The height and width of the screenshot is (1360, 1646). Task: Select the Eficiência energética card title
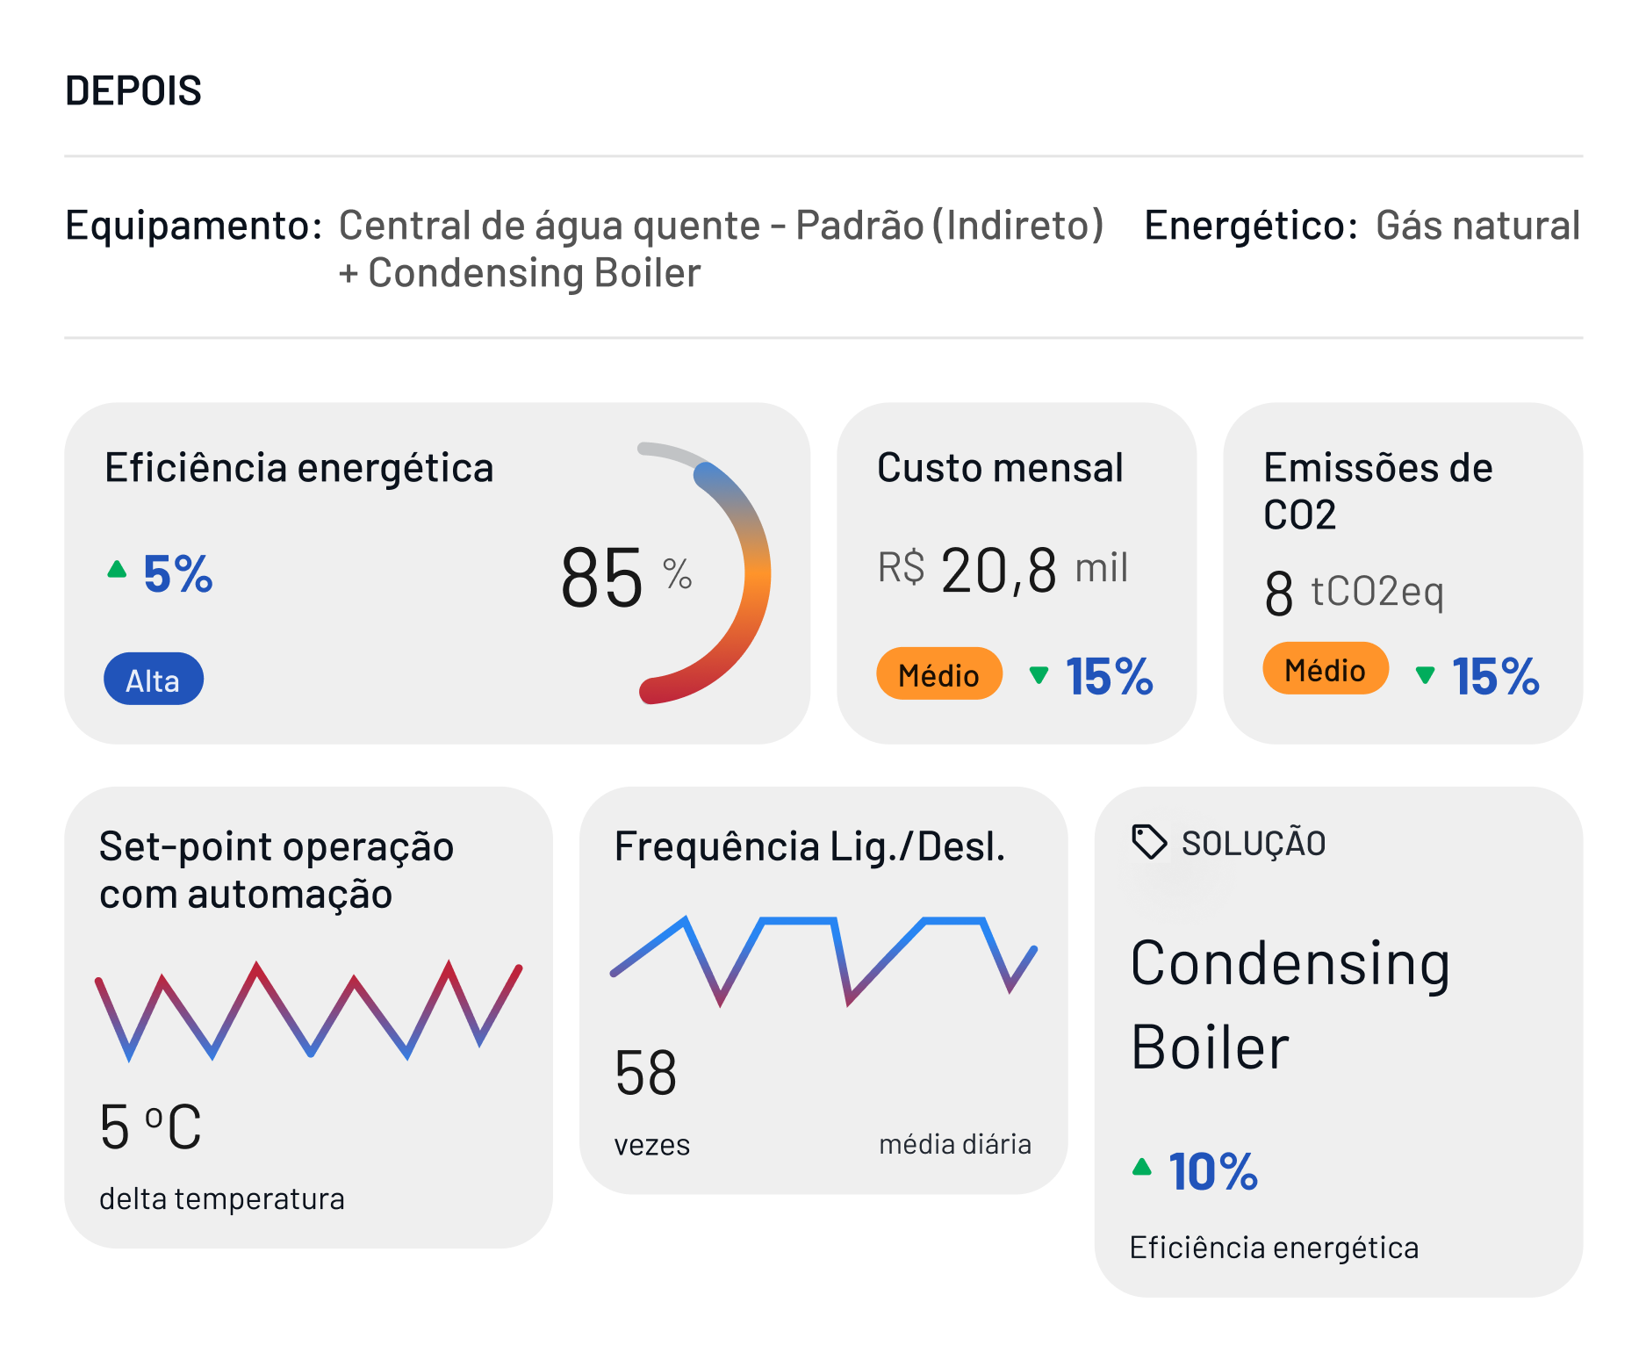pos(298,468)
